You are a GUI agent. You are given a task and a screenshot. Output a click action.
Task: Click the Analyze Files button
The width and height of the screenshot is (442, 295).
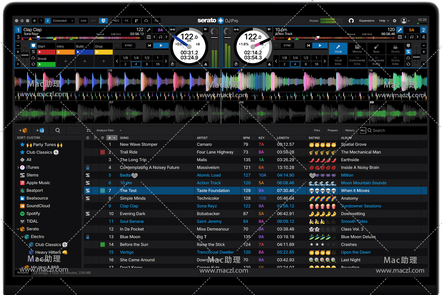pos(105,130)
